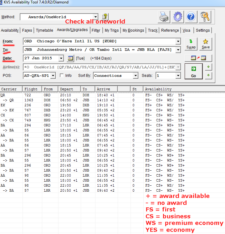The width and height of the screenshot is (225, 234).
Task: Switch to the Availability tab
Action: click(x=10, y=30)
